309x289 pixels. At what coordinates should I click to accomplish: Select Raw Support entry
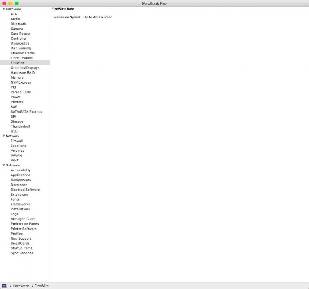(21, 239)
